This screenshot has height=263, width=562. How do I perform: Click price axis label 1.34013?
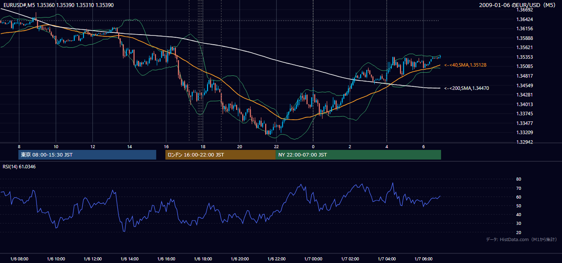[525, 104]
